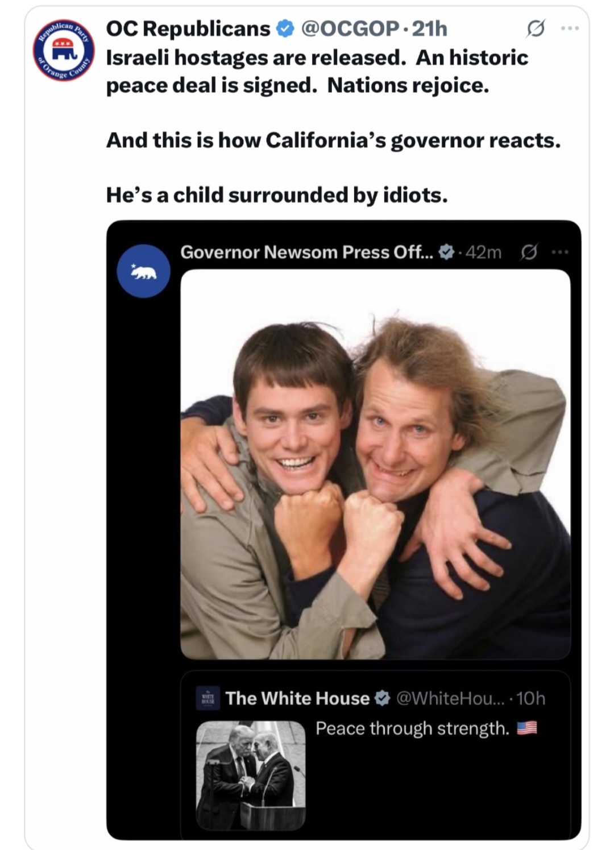Screen dimensions: 614x850
Task: Click the Grok icon on the Newsom post
Action: 529,252
